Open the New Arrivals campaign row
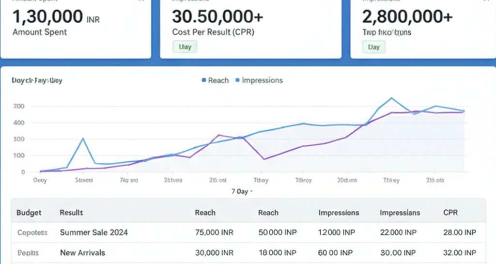496x264 pixels. (248, 253)
